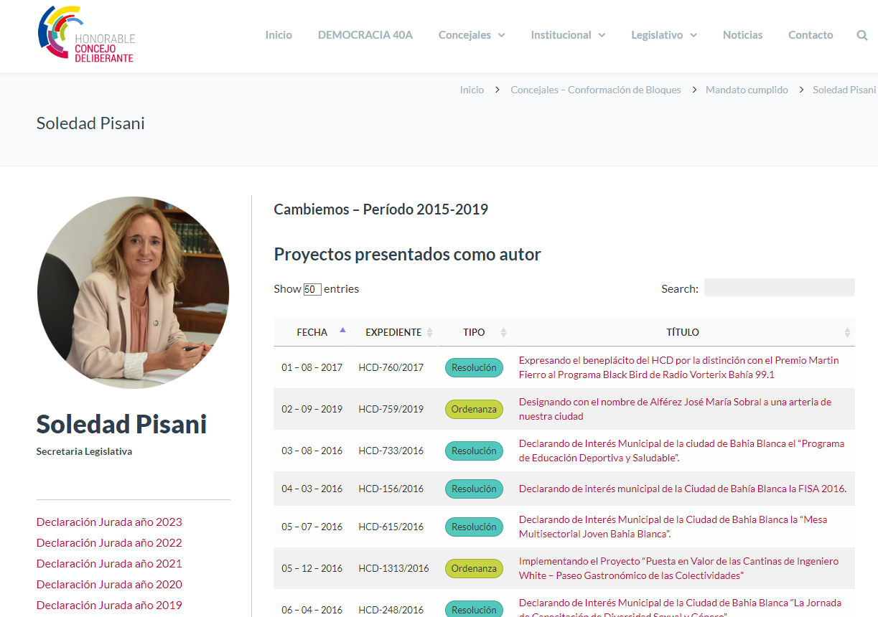Open Declaración Jurada año 2021 link
The width and height of the screenshot is (878, 617).
coord(109,564)
